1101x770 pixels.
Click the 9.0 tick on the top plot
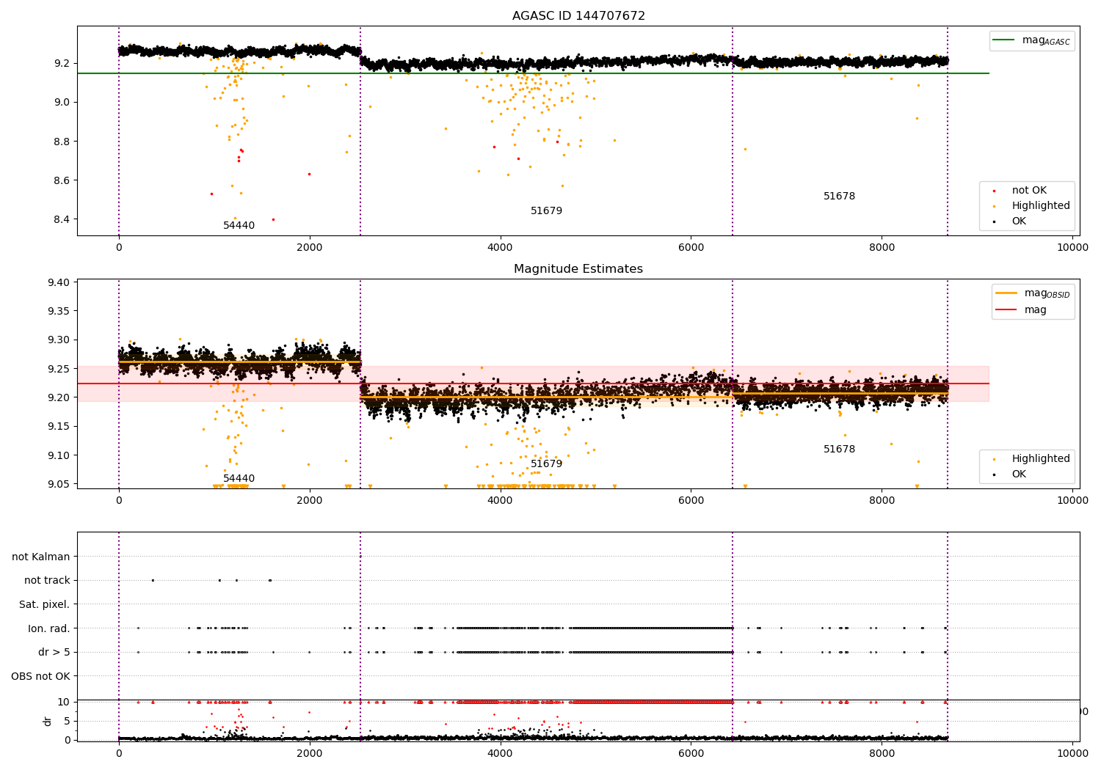(63, 102)
